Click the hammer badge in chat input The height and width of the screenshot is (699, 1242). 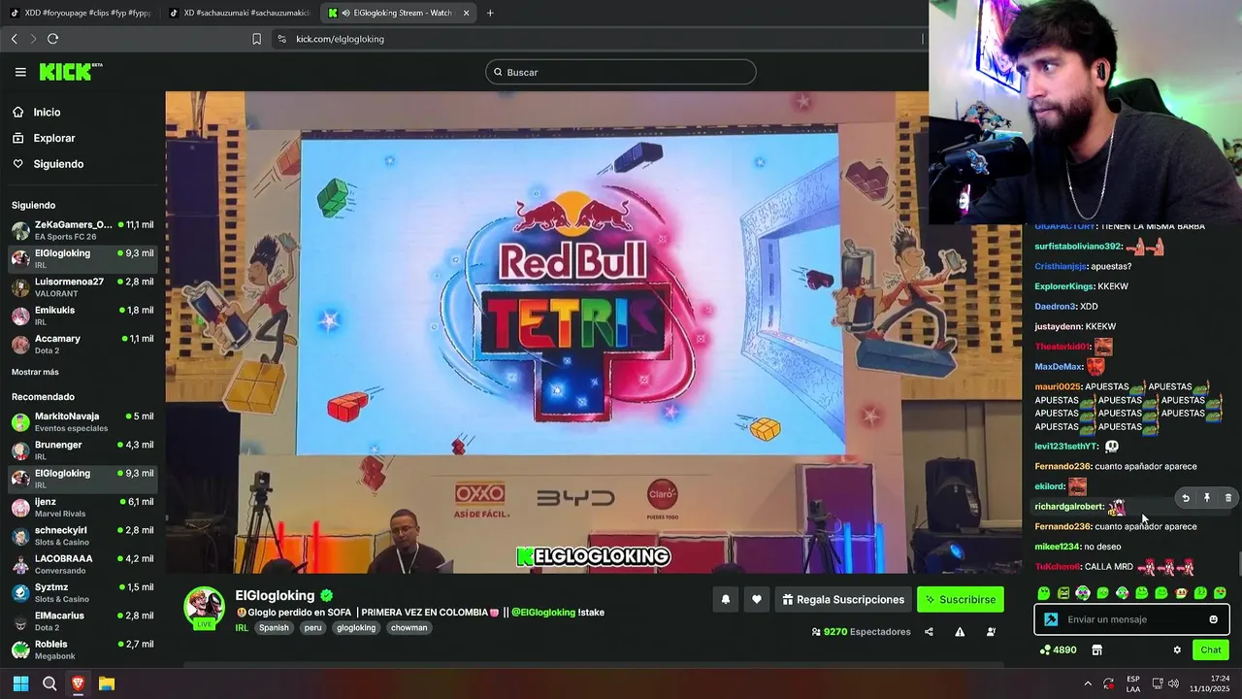tap(1051, 619)
